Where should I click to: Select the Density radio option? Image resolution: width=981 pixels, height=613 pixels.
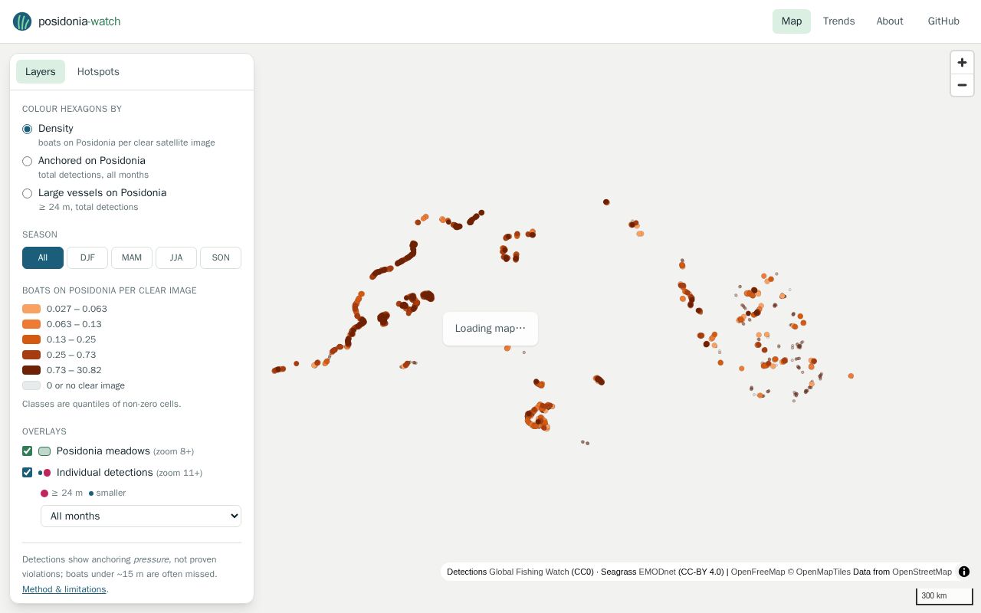click(28, 129)
